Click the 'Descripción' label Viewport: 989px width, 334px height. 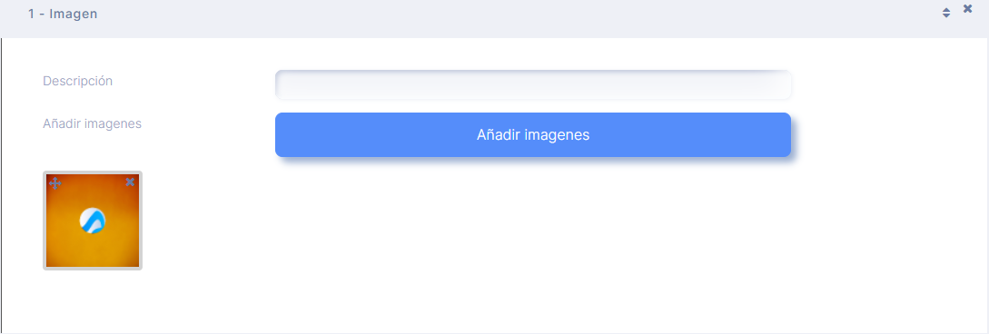(x=77, y=82)
